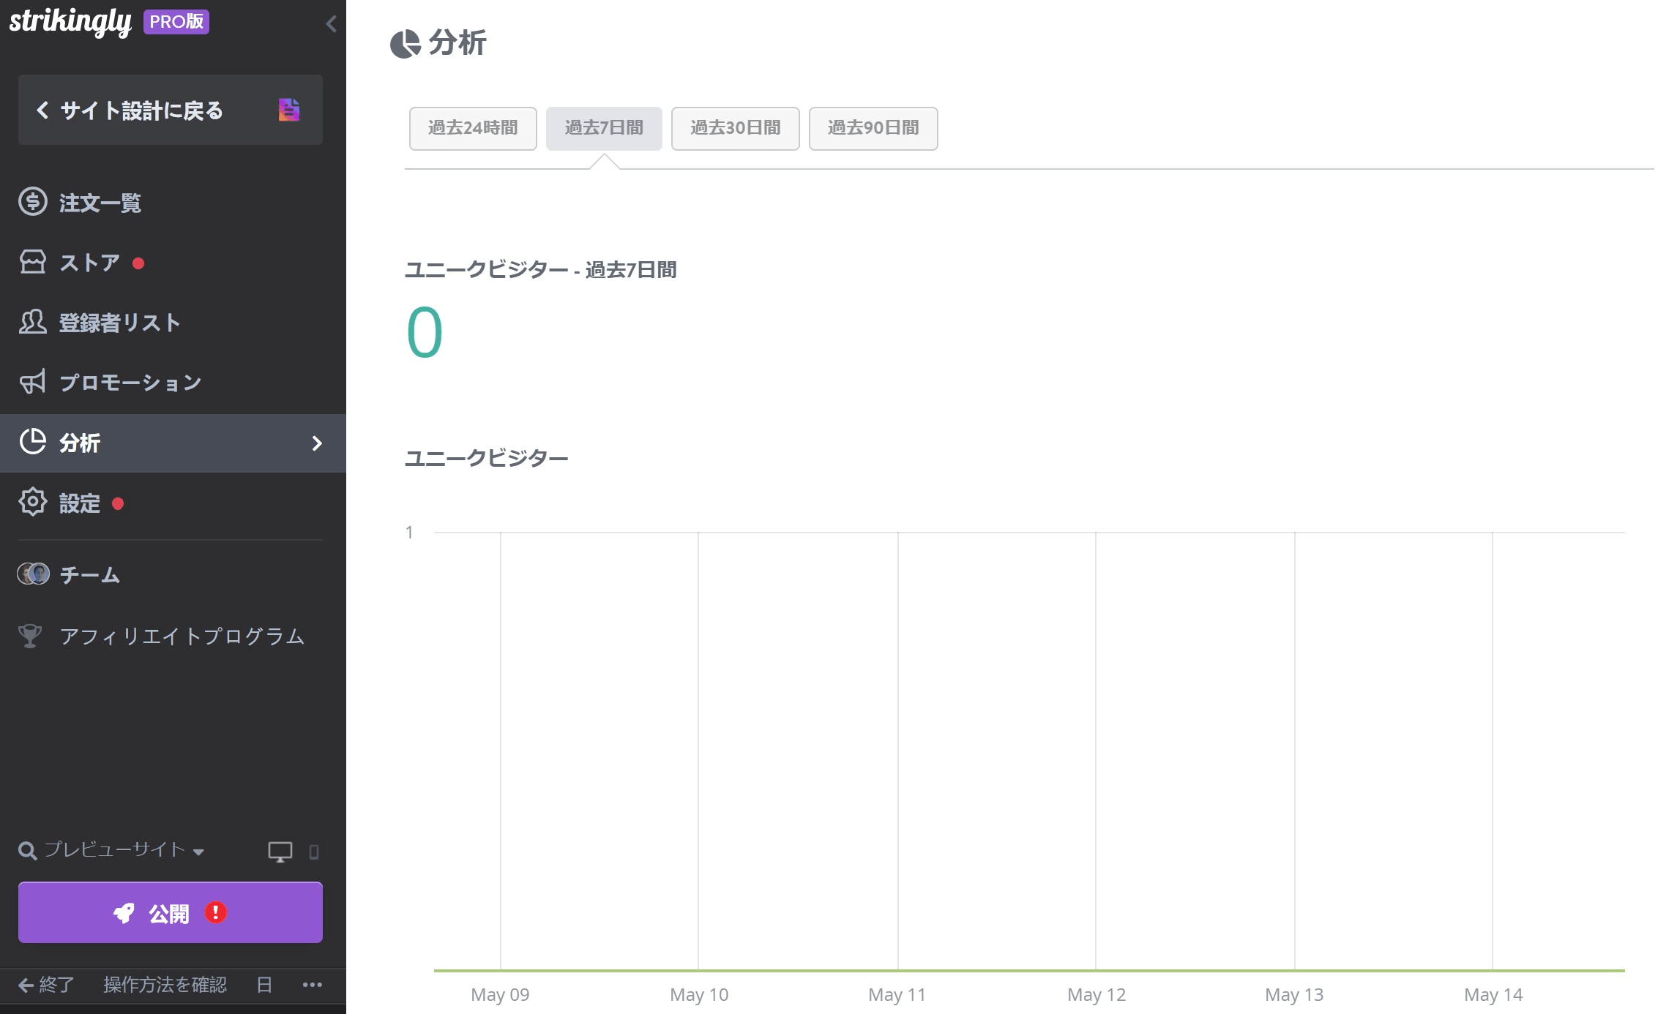Click the 操作方法を確認 link
This screenshot has width=1666, height=1014.
point(165,985)
